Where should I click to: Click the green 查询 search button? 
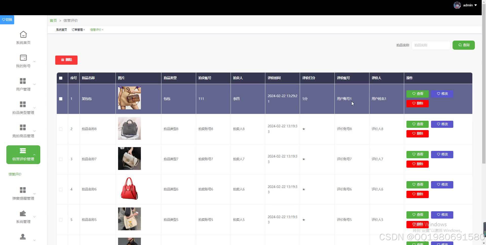463,45
